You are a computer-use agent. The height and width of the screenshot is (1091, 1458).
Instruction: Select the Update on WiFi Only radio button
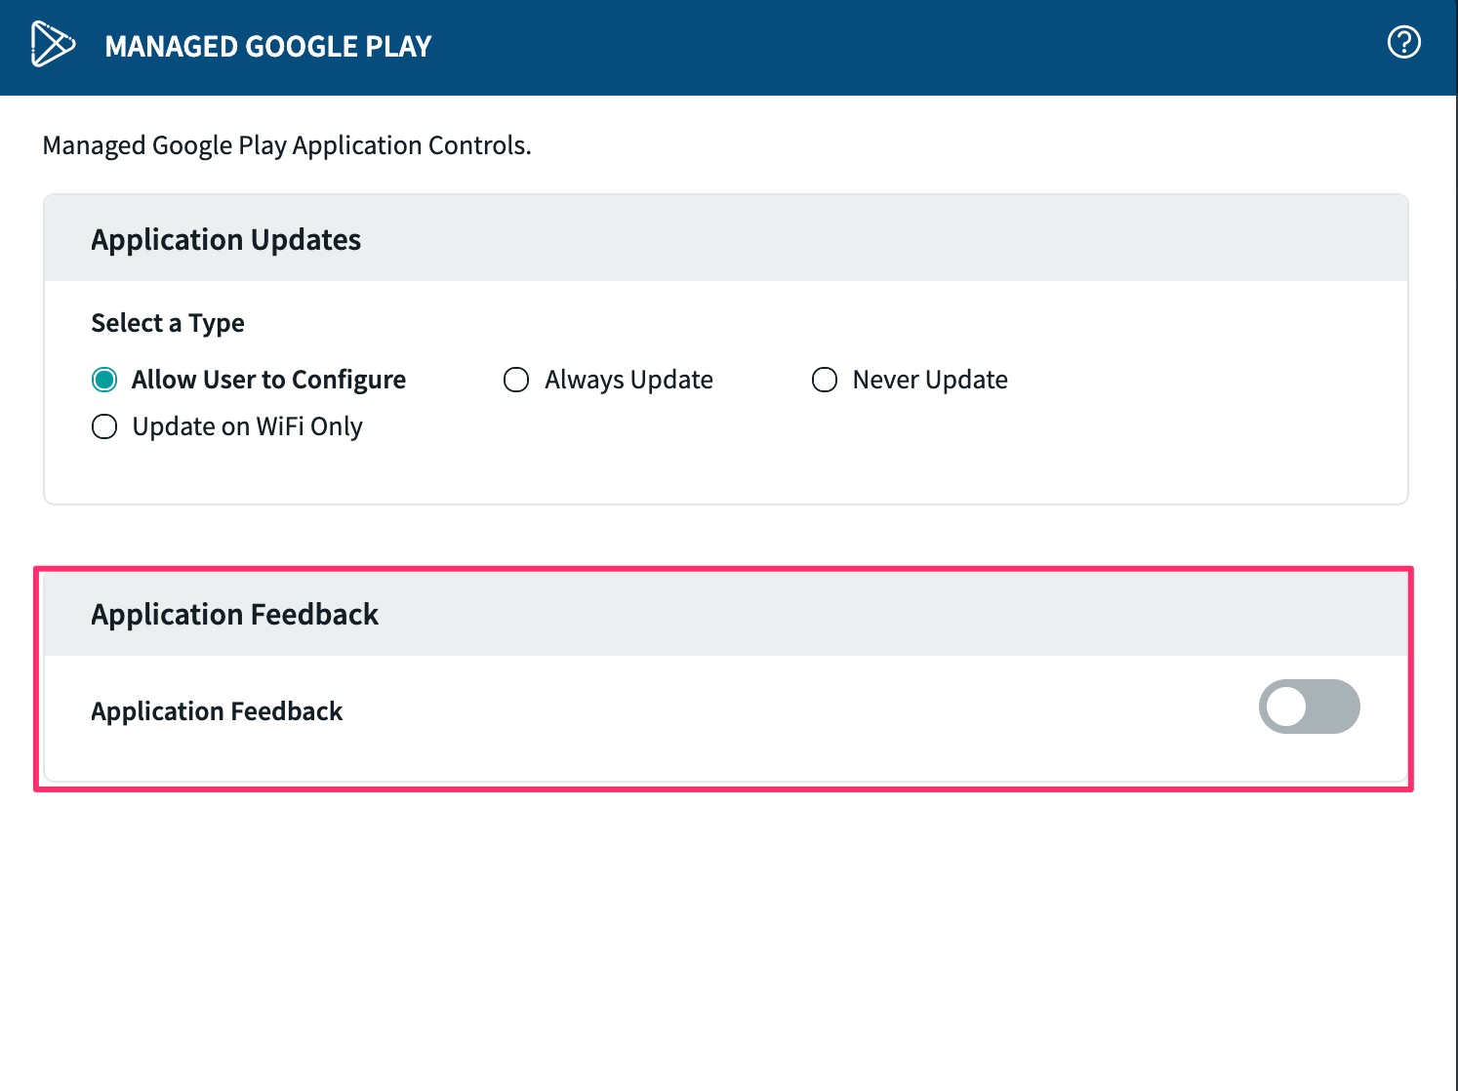(104, 426)
